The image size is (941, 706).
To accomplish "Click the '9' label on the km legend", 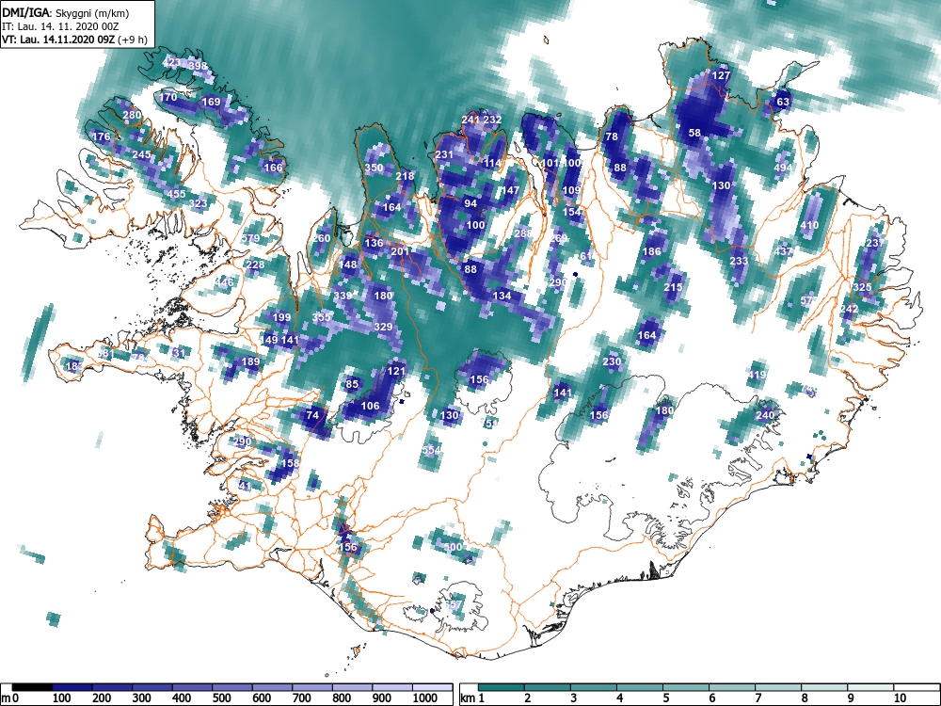I will pos(850,698).
